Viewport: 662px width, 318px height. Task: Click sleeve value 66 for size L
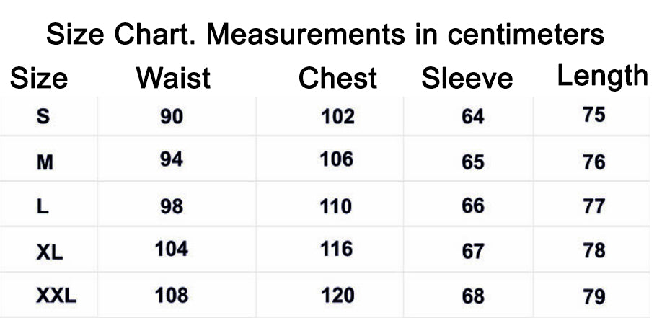(473, 206)
